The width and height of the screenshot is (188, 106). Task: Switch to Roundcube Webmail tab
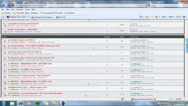pyautogui.click(x=43, y=17)
